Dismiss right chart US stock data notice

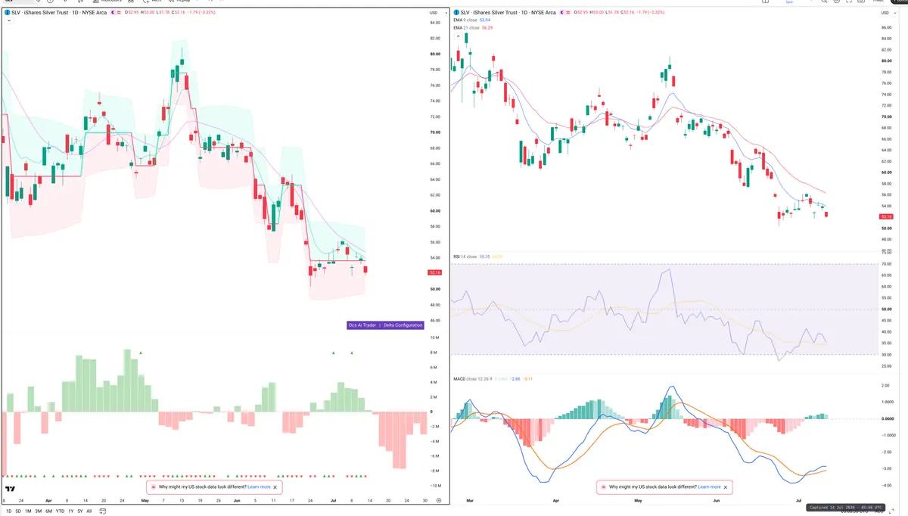pos(726,487)
